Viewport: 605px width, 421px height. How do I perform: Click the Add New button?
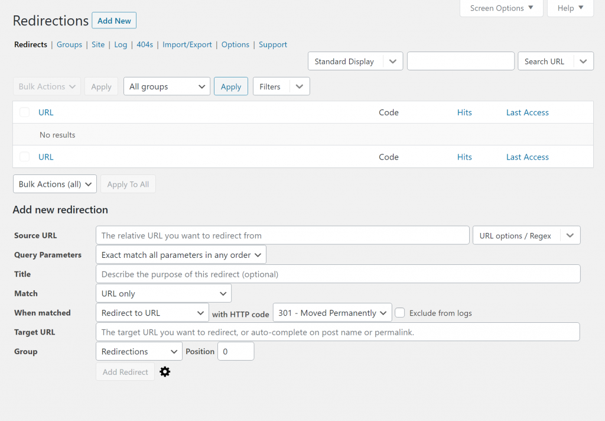[114, 21]
